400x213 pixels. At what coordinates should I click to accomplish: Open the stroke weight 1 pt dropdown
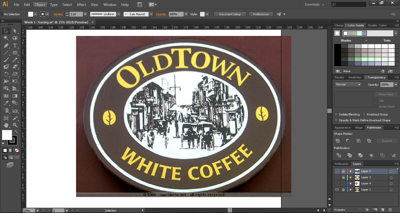click(x=85, y=14)
